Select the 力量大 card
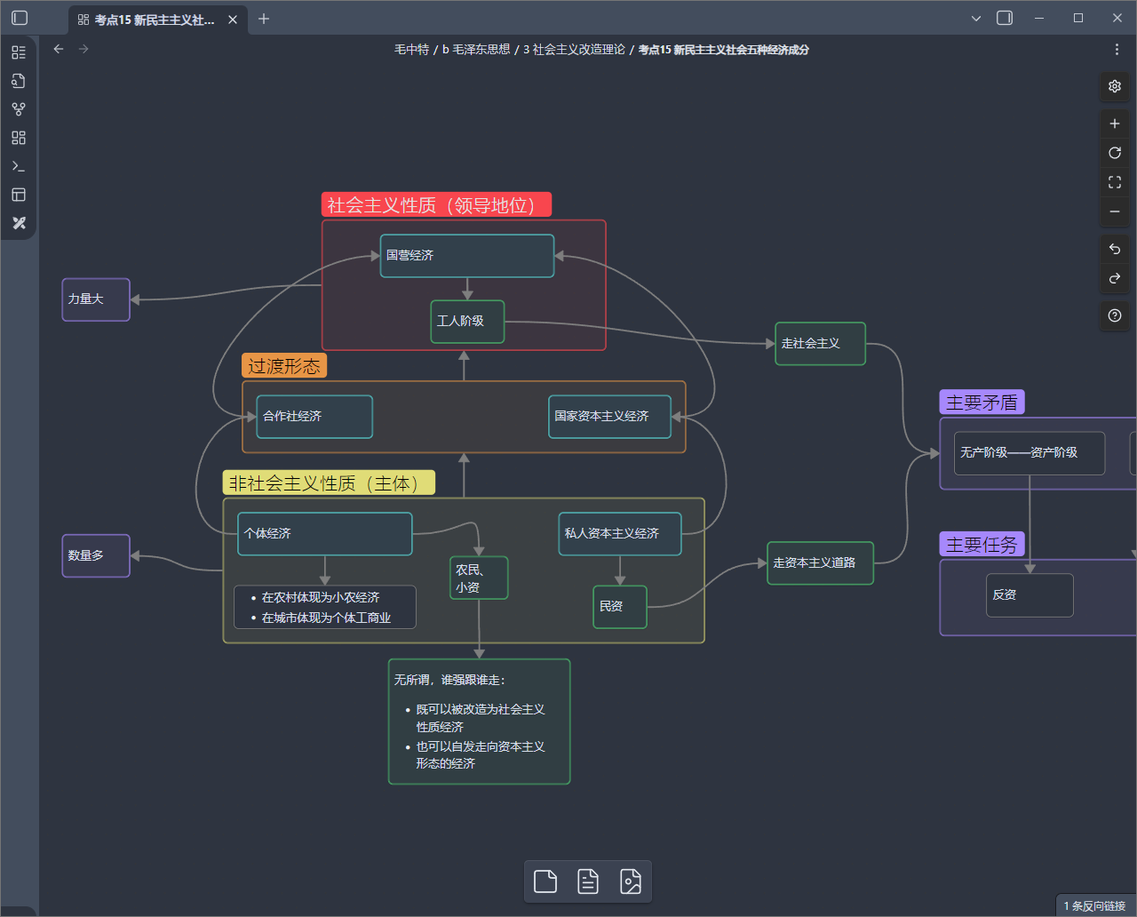 tap(96, 299)
